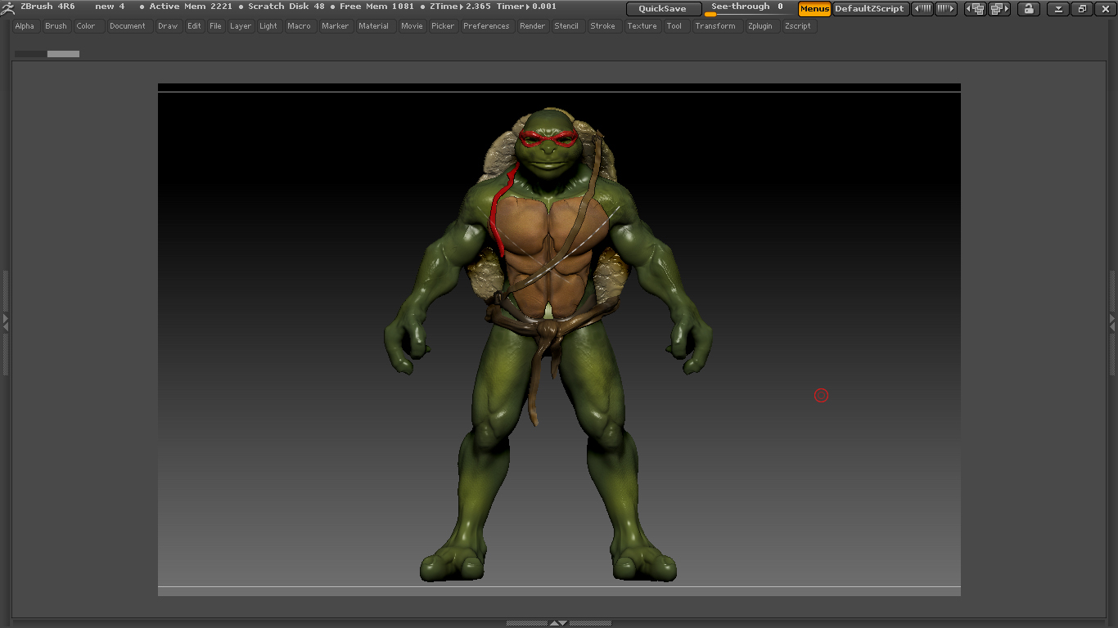Open the Picker menu
1118x628 pixels.
click(x=443, y=26)
